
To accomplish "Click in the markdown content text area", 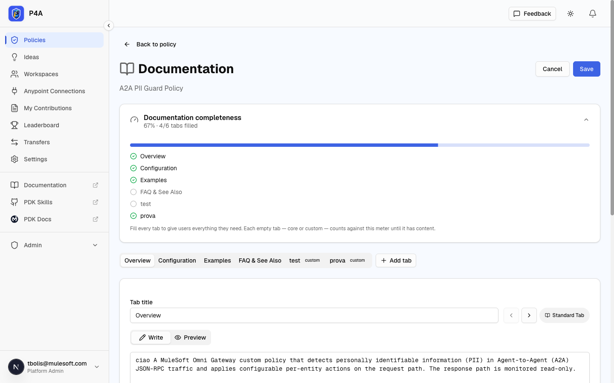I will 360,368.
